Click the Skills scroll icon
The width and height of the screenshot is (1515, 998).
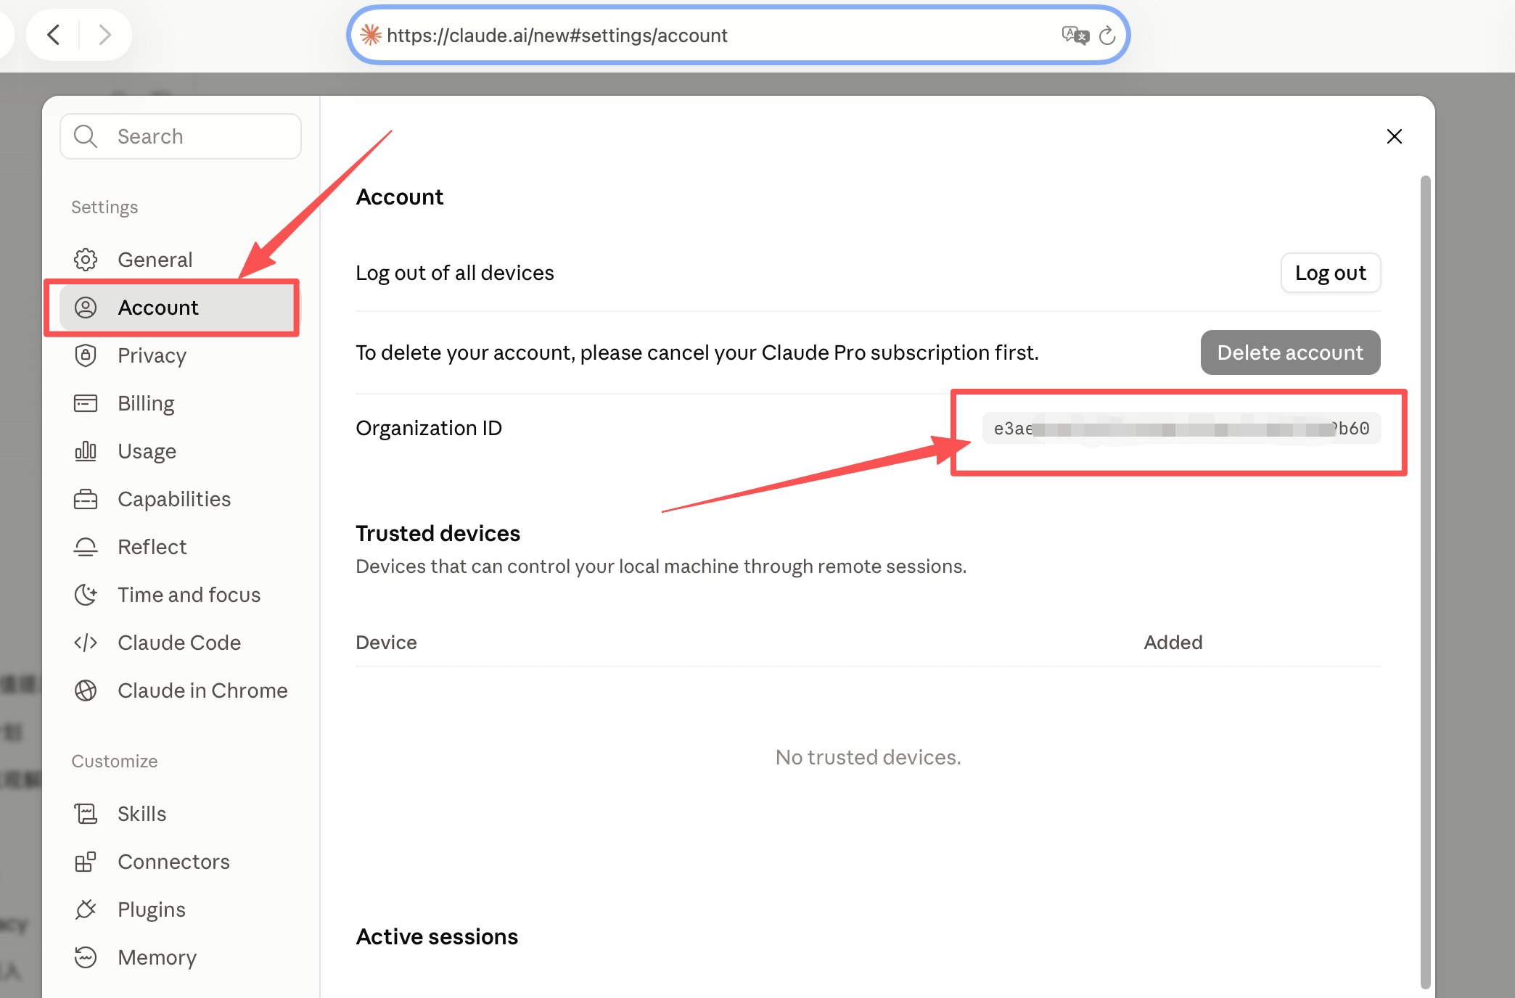pos(86,814)
